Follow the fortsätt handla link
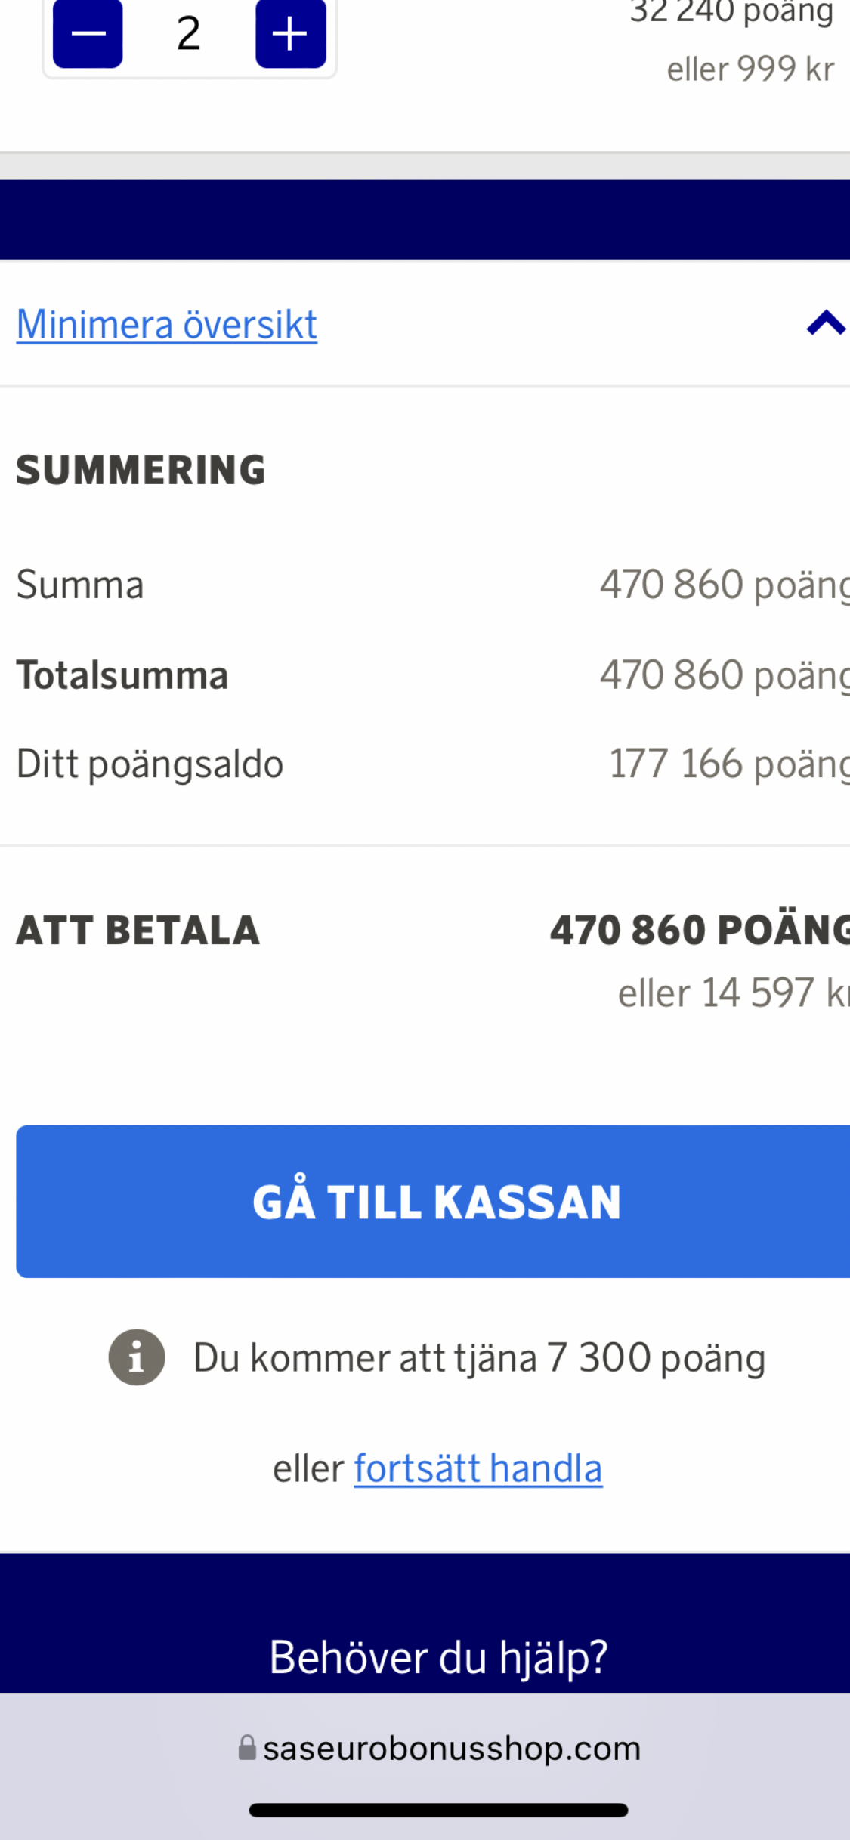The height and width of the screenshot is (1840, 850). pos(478,1468)
